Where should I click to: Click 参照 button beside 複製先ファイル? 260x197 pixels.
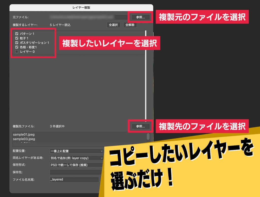(141, 126)
